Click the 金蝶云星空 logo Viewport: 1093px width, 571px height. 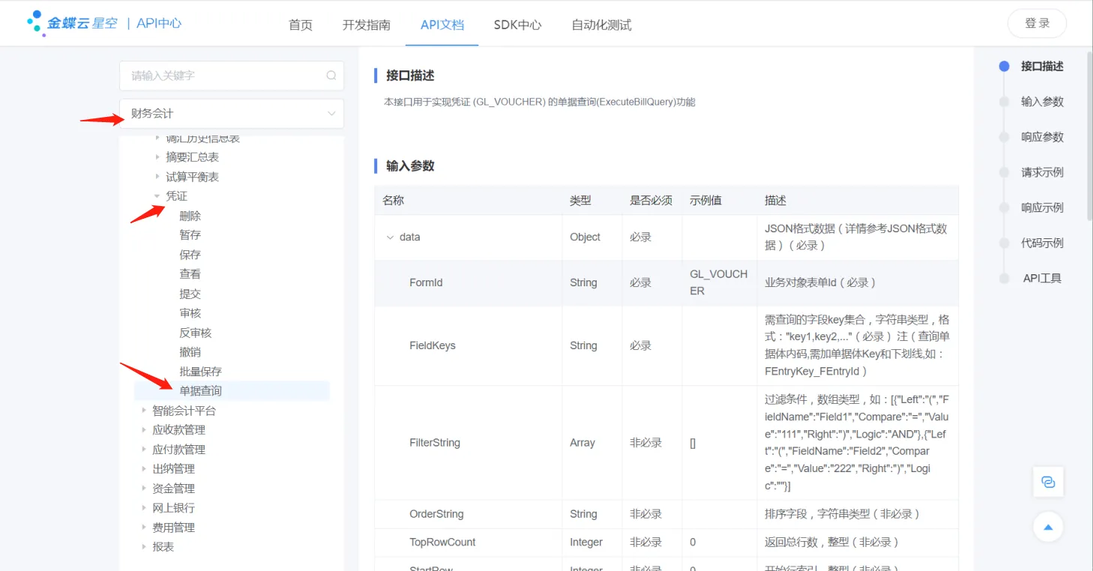(x=72, y=22)
